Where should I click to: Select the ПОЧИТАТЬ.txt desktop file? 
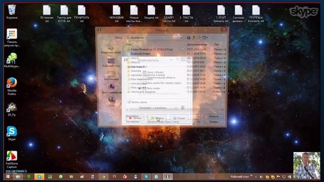[82, 14]
